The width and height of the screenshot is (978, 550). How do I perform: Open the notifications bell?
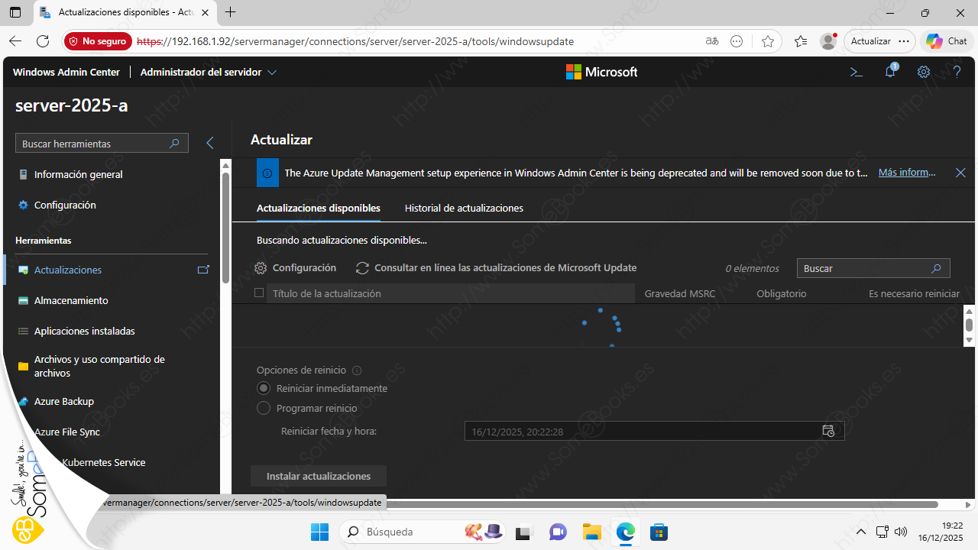point(890,72)
